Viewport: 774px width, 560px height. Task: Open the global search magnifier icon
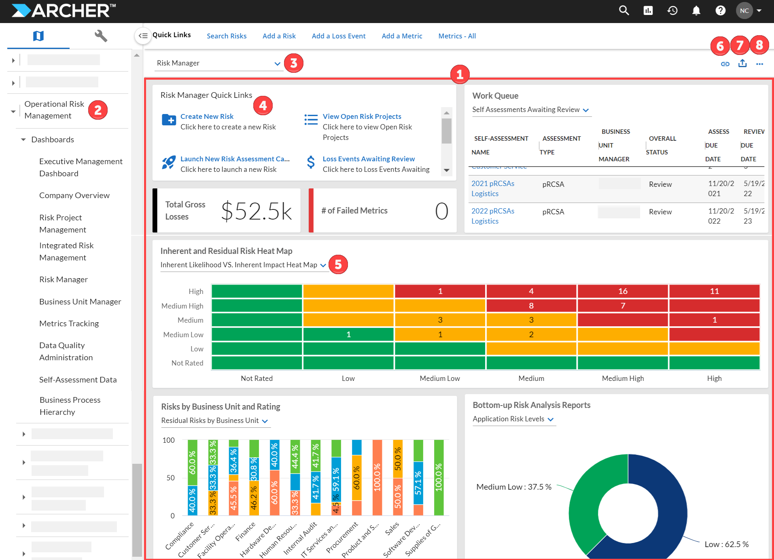(624, 11)
